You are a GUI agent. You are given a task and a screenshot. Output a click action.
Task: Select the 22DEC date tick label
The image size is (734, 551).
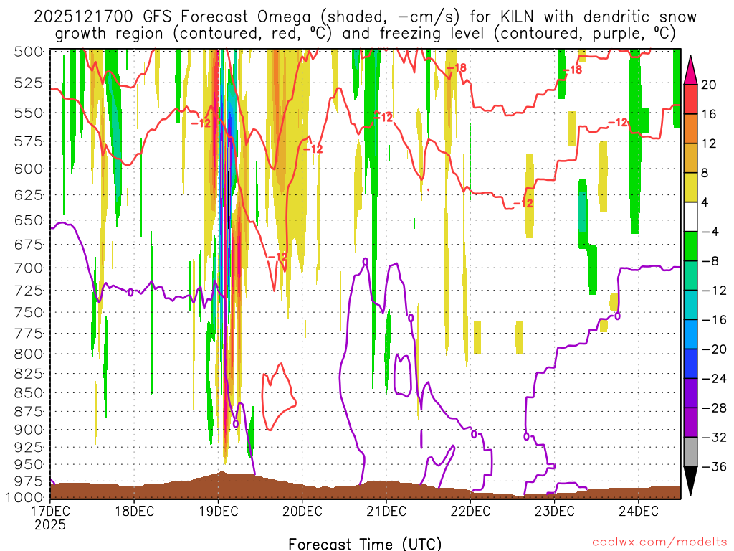coord(471,511)
